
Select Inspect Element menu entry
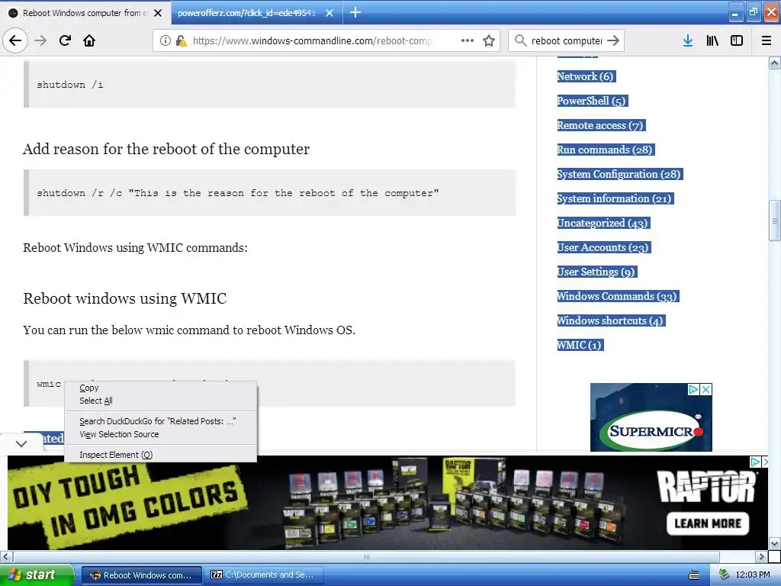[116, 455]
